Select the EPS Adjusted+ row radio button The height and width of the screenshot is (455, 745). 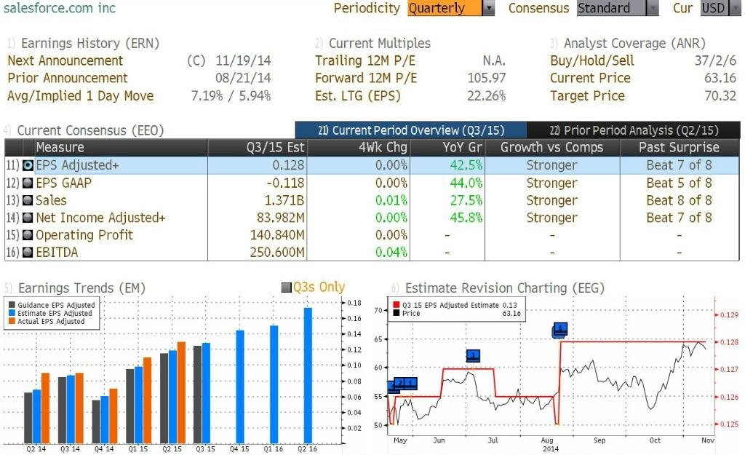(x=28, y=165)
